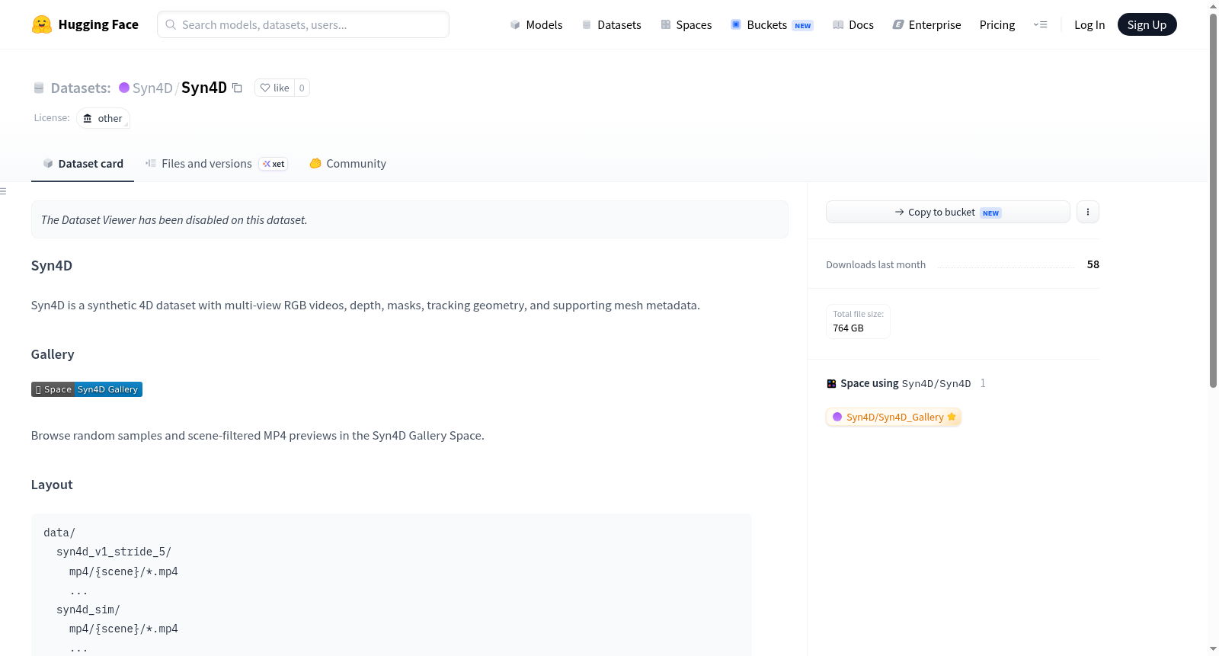Expand the navigation overflow menu
The image size is (1219, 656).
tap(1040, 24)
